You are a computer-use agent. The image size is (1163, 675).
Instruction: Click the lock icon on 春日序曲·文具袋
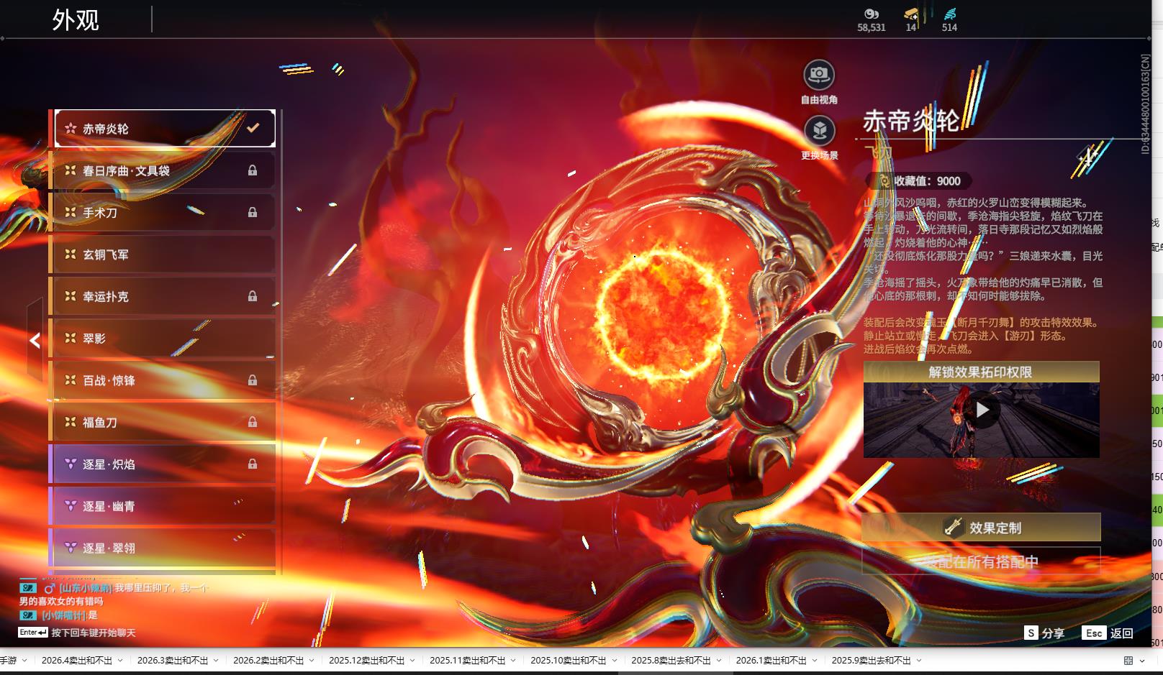pos(253,170)
